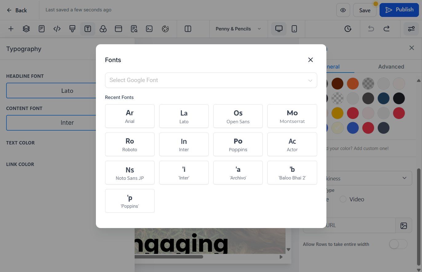Open version history clock icon
The image size is (422, 272).
coord(348,29)
